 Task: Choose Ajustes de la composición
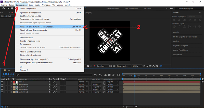(49, 13)
